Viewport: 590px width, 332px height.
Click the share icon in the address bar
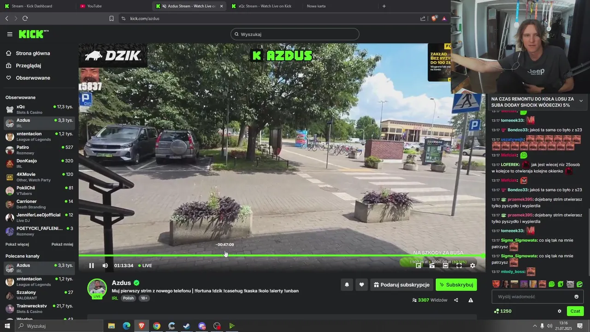point(423,18)
